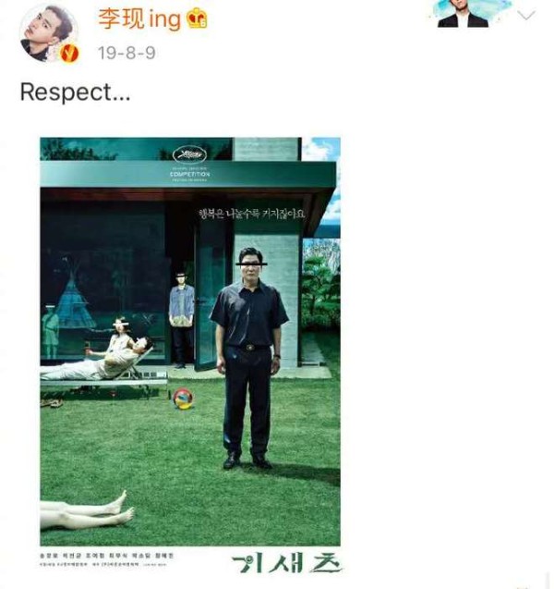Open the post timestamp 19-8-9
554x589 pixels.
pos(126,53)
